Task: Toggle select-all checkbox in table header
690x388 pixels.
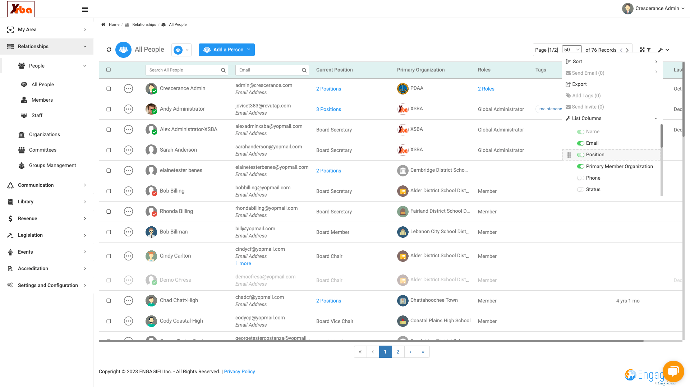Action: (109, 70)
